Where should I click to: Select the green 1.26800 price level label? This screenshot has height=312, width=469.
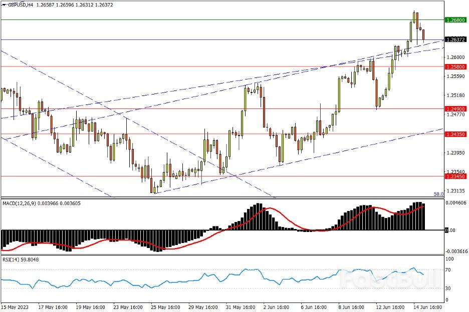455,20
